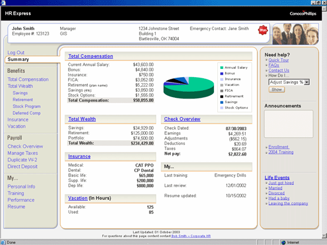Screen dimensions: 327x245
Task: Open Manage Taxes in sidebar
Action: [x=23, y=153]
